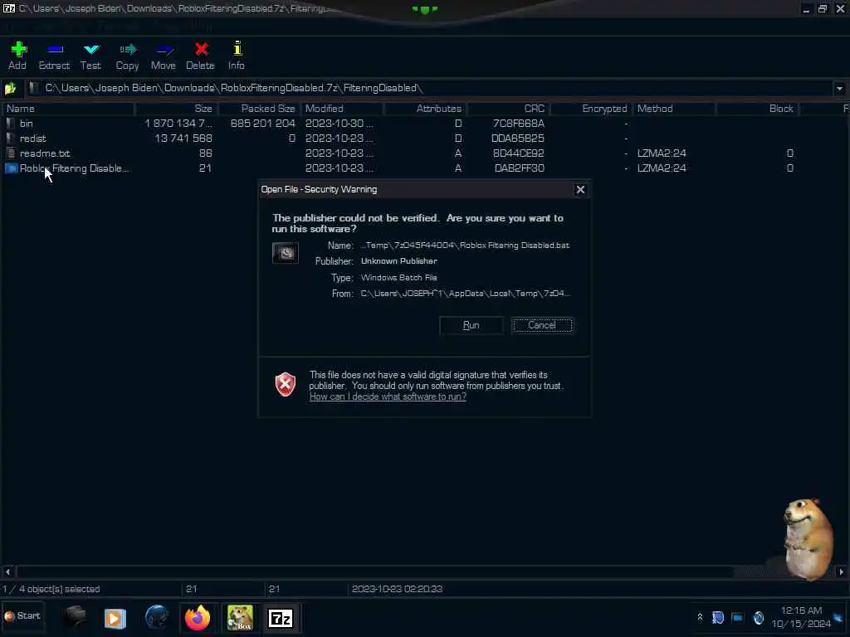This screenshot has height=637, width=850.
Task: Click the Roblox Filtering batch file icon
Action: pyautogui.click(x=11, y=168)
